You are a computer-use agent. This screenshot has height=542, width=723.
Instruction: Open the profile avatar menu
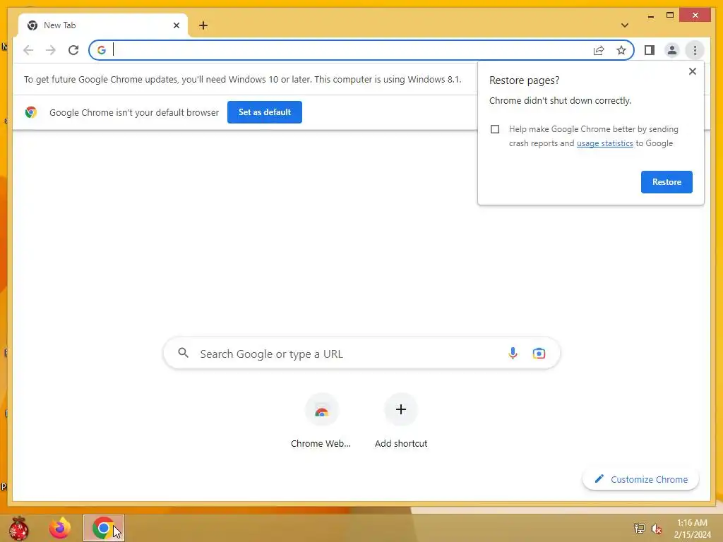[672, 50]
